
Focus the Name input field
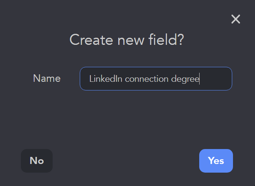(156, 79)
